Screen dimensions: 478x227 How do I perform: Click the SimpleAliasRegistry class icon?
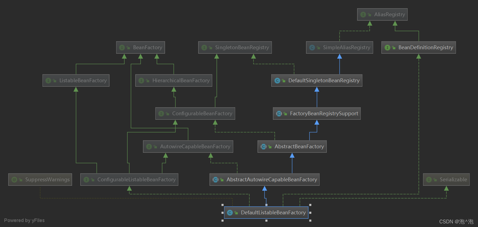click(x=312, y=48)
